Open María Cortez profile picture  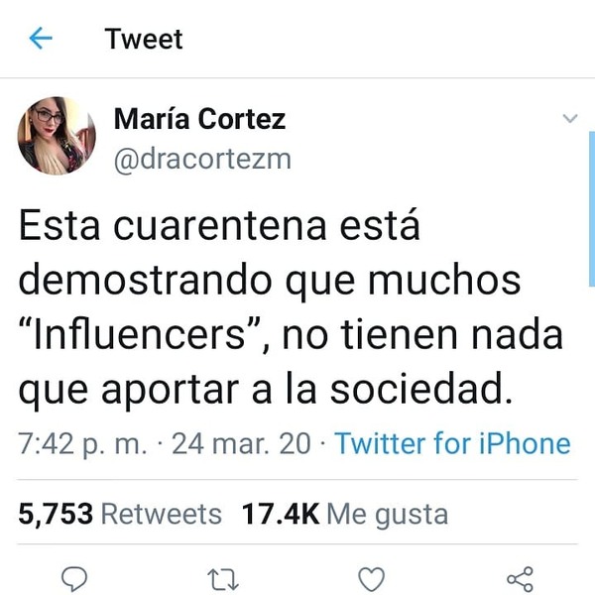coord(57,136)
